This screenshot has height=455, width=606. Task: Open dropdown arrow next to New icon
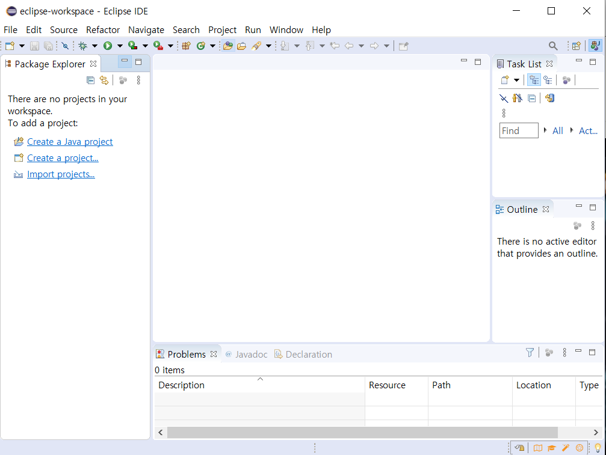22,46
